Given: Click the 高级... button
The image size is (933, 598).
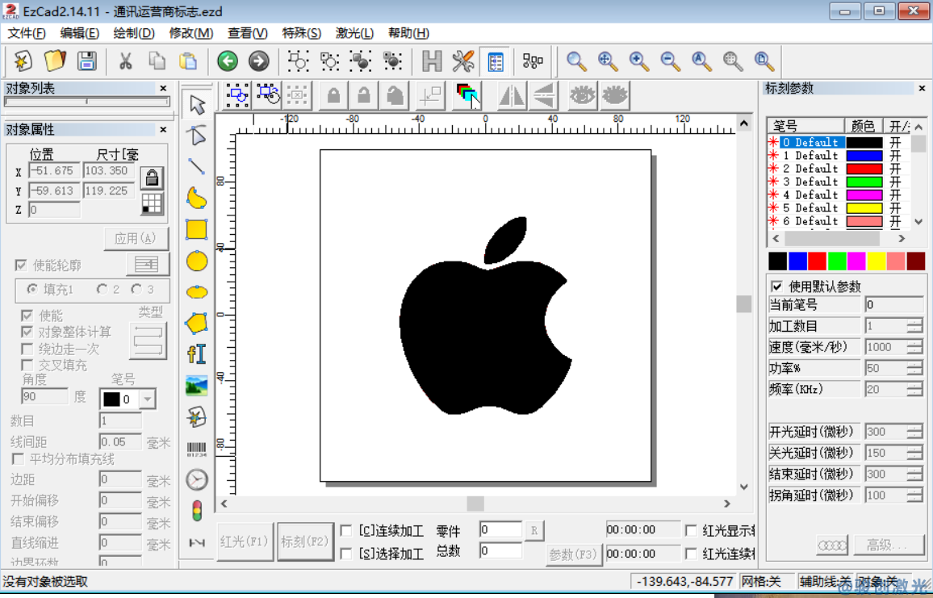Looking at the screenshot, I should tap(889, 545).
